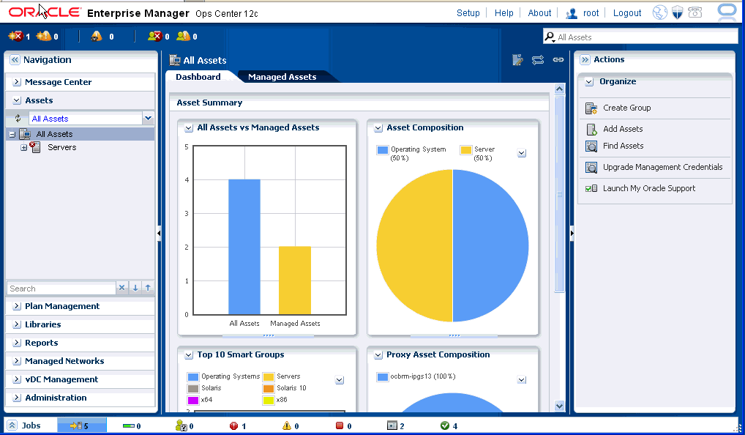This screenshot has height=435, width=745.
Task: Click the jobs awaiting user input icon
Action: (181, 425)
